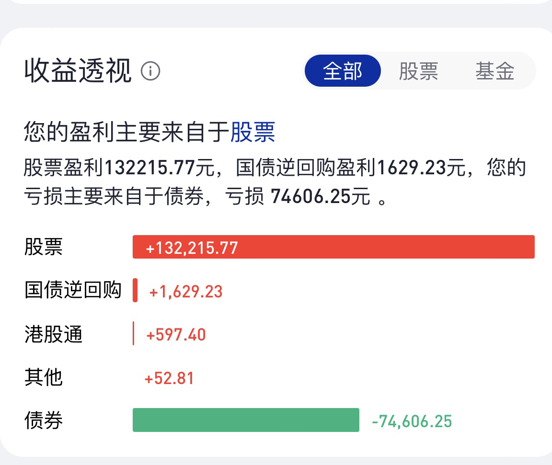Select the 全部 filter tab
The image size is (552, 465).
coord(343,71)
